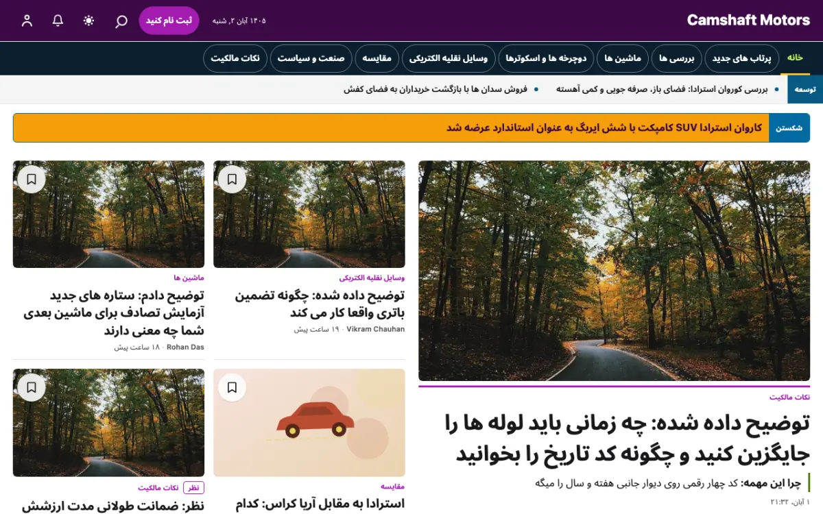Click the توسعه ticker label
The height and width of the screenshot is (514, 823).
coord(804,89)
